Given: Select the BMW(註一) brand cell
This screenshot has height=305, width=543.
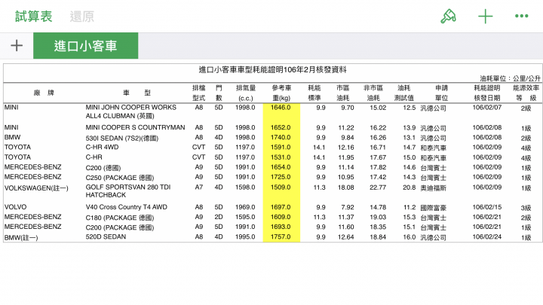Looking at the screenshot, I should [x=21, y=237].
